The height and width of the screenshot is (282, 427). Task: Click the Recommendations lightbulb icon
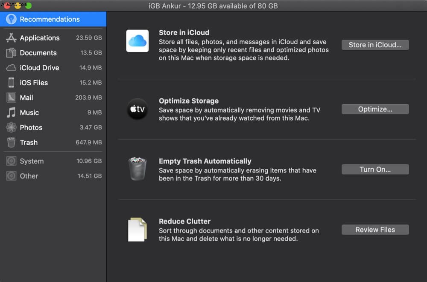11,19
